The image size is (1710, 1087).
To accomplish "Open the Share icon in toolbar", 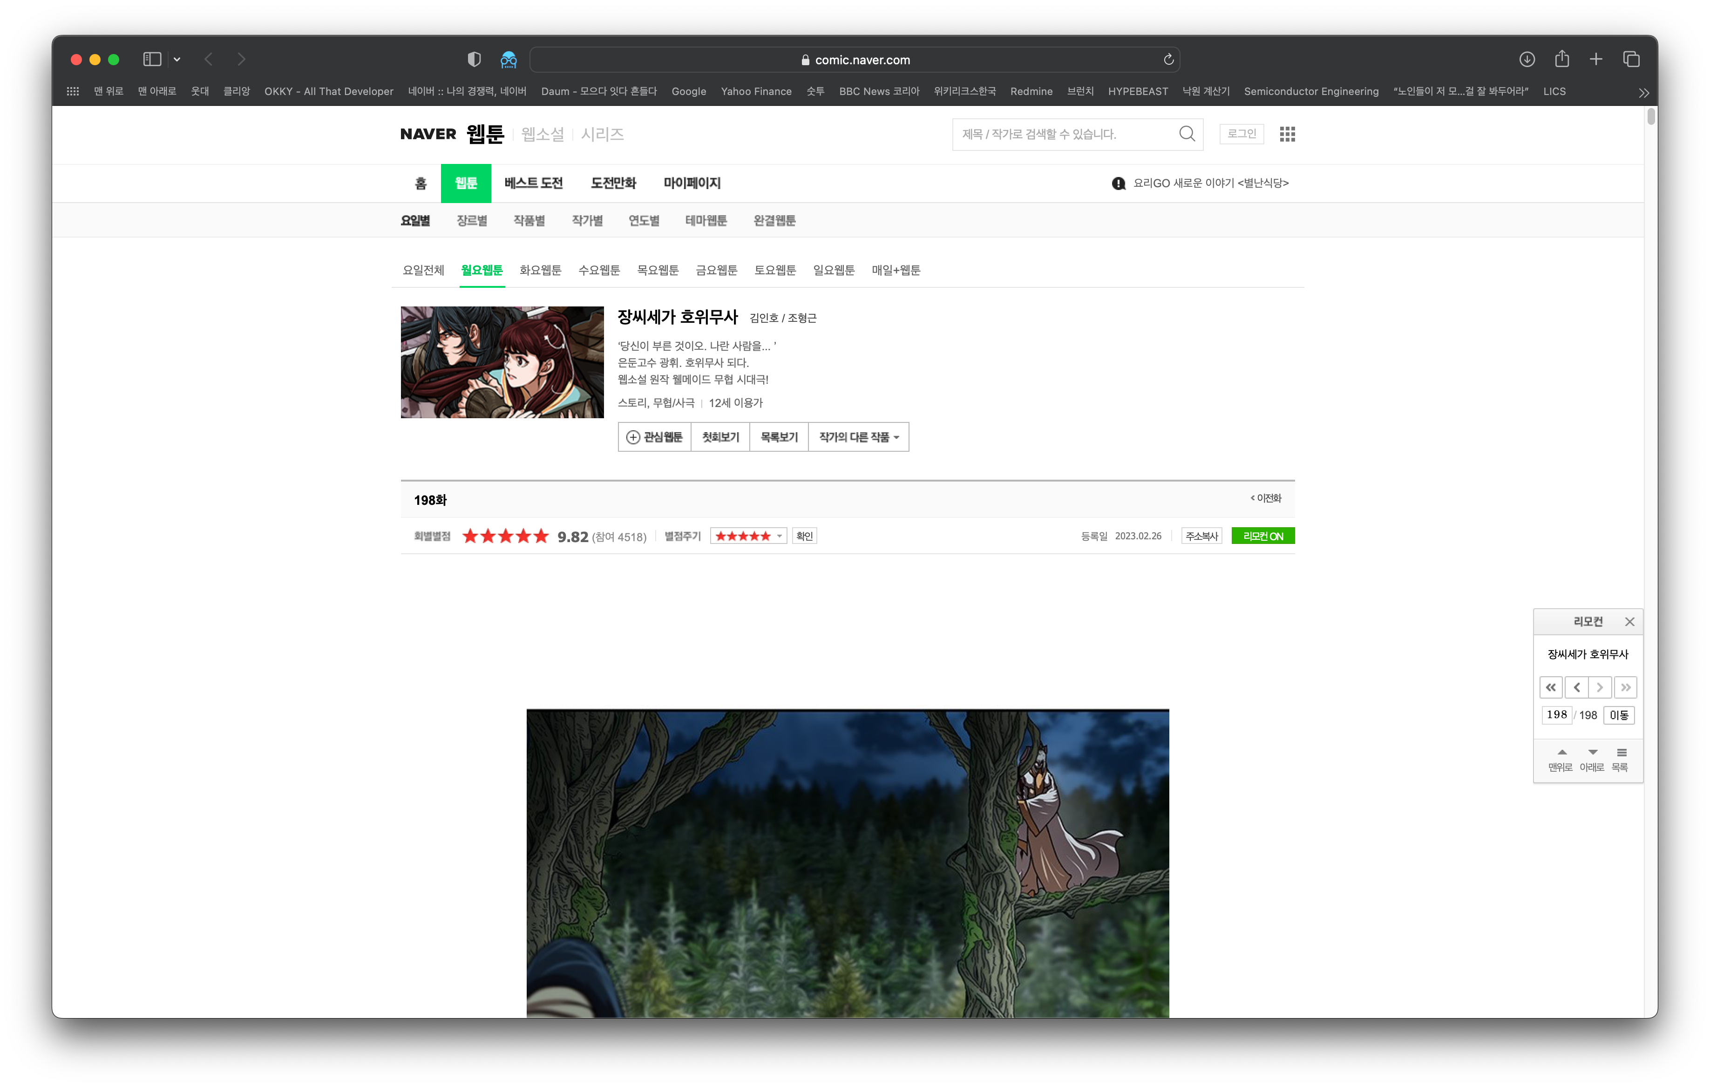I will pos(1561,59).
